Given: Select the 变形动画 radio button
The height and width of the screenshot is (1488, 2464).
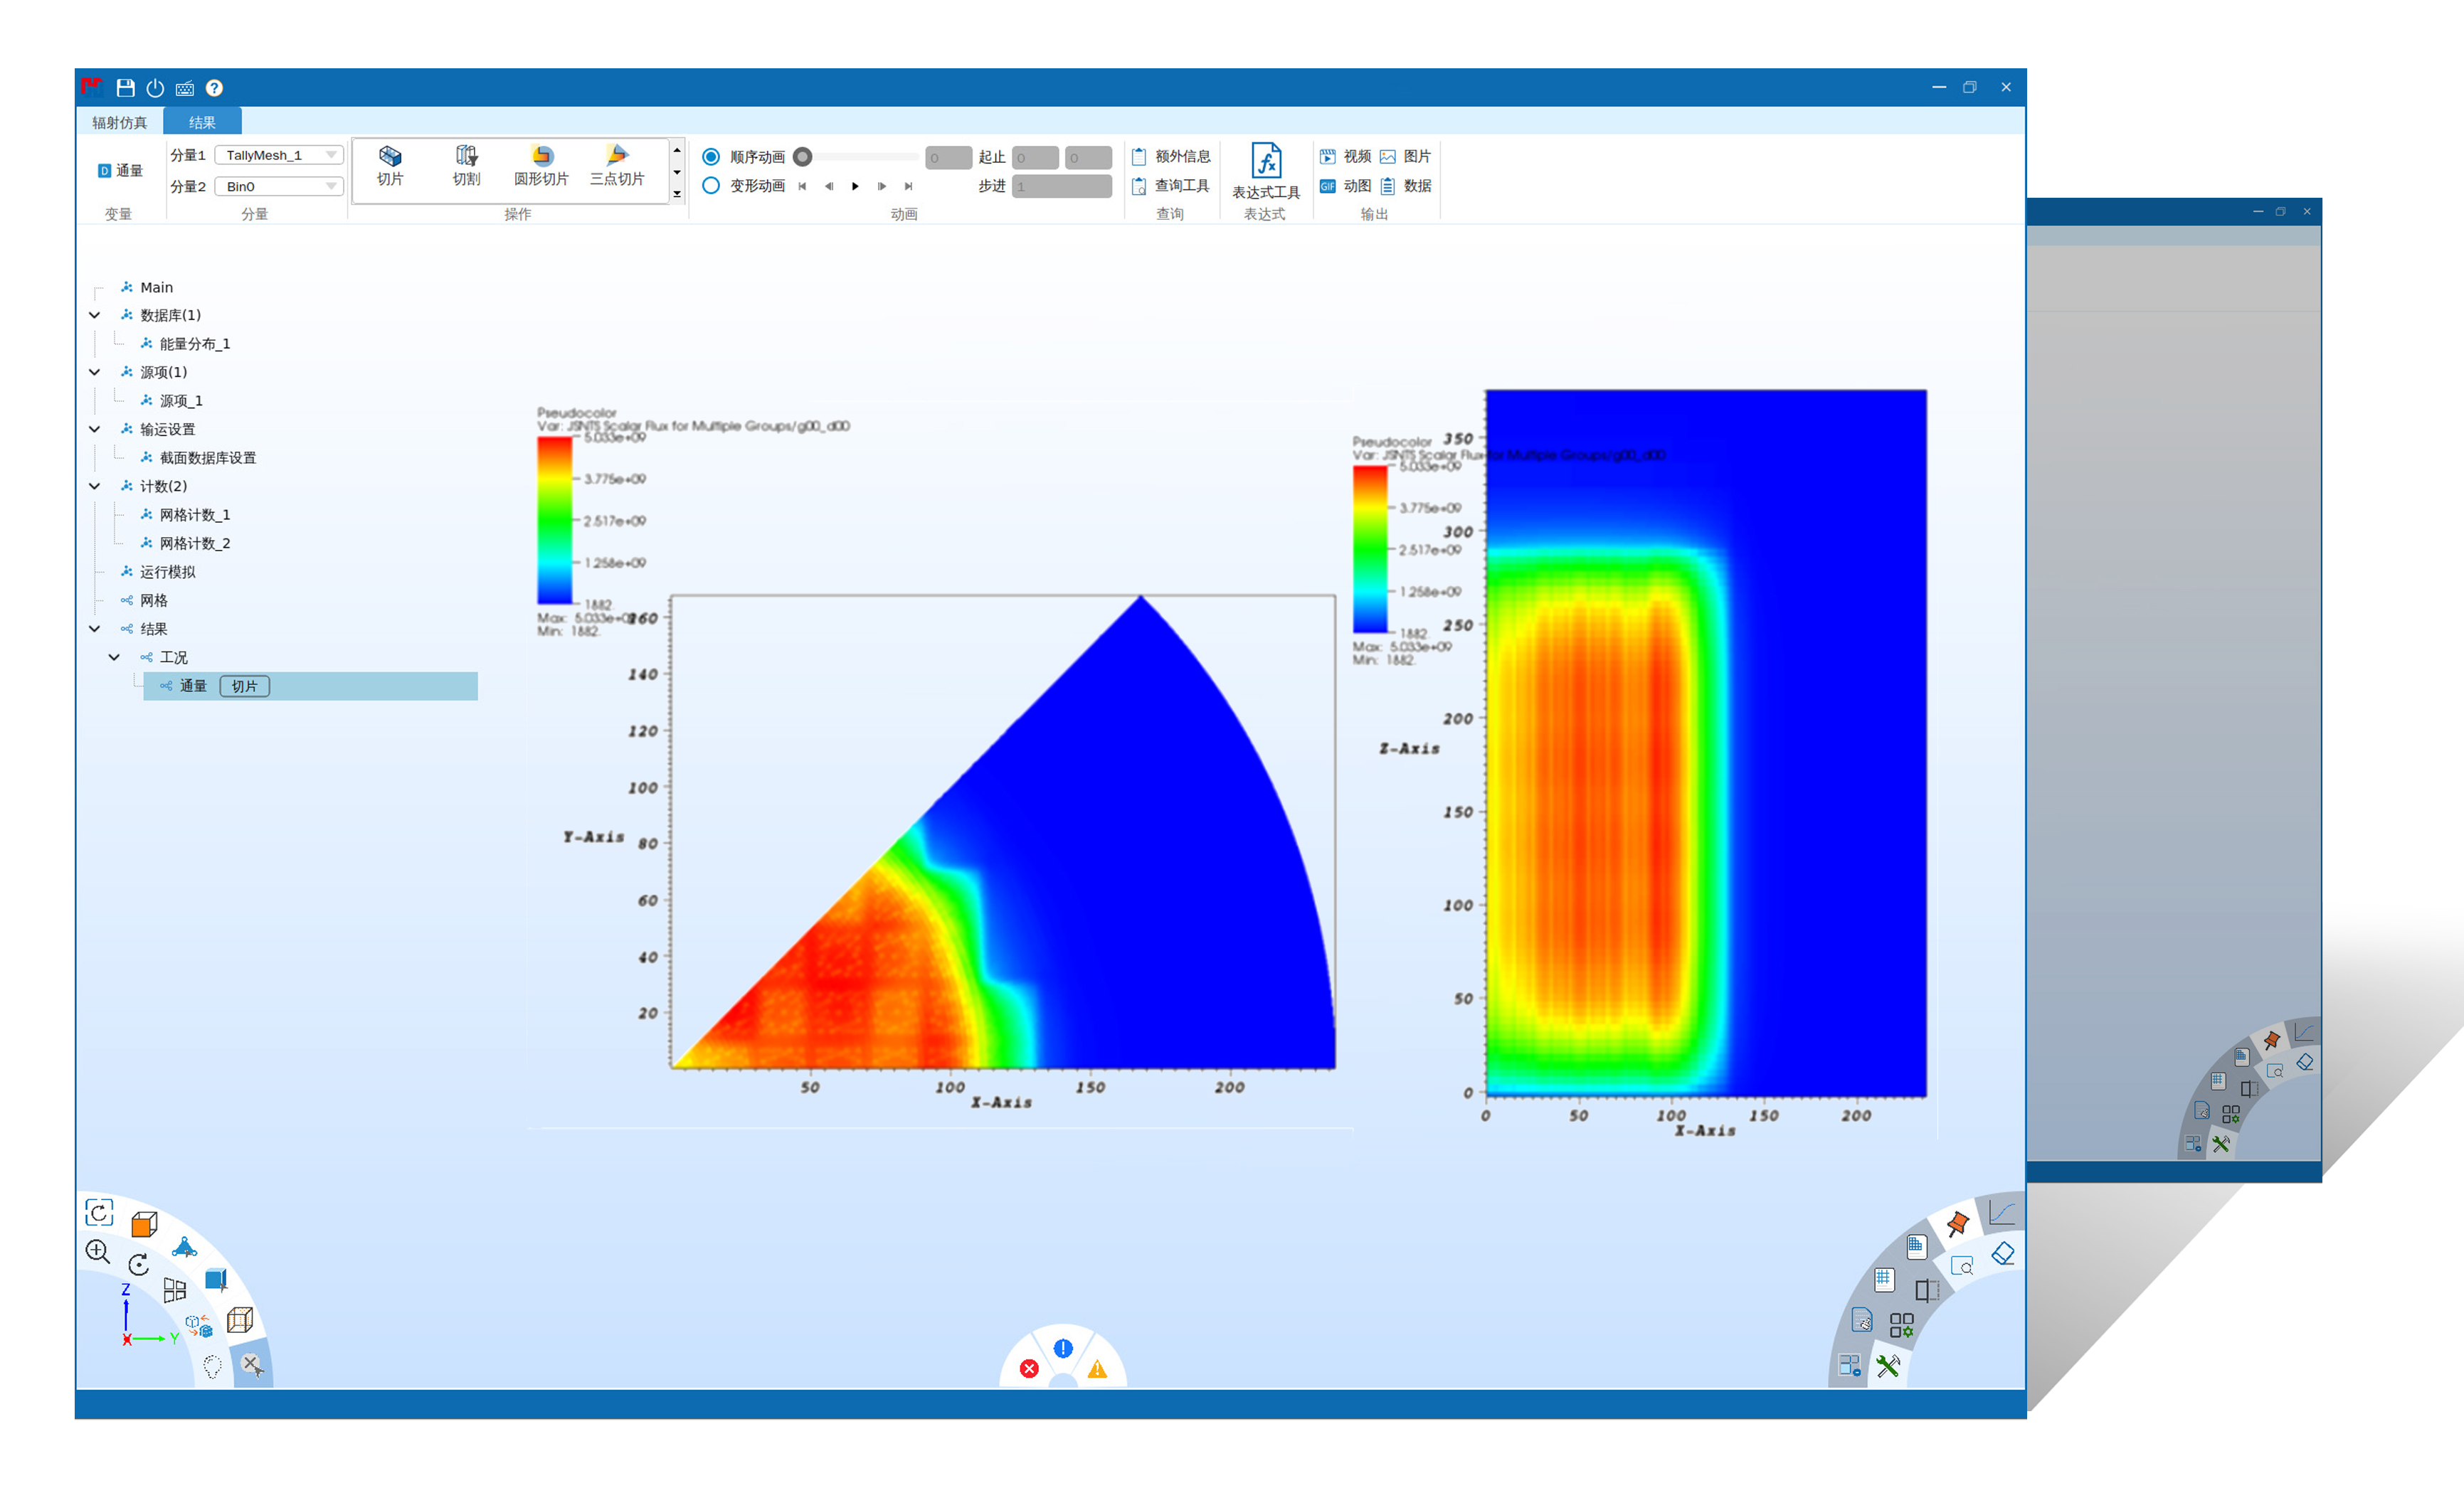Looking at the screenshot, I should tap(711, 186).
